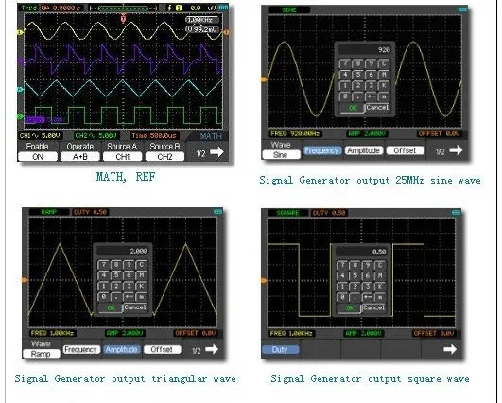Click Duty button on square wave screen

click(281, 349)
